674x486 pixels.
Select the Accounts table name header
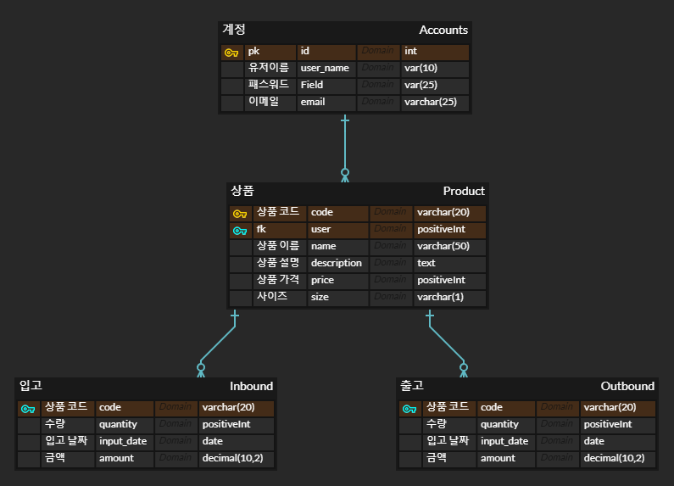(x=443, y=30)
